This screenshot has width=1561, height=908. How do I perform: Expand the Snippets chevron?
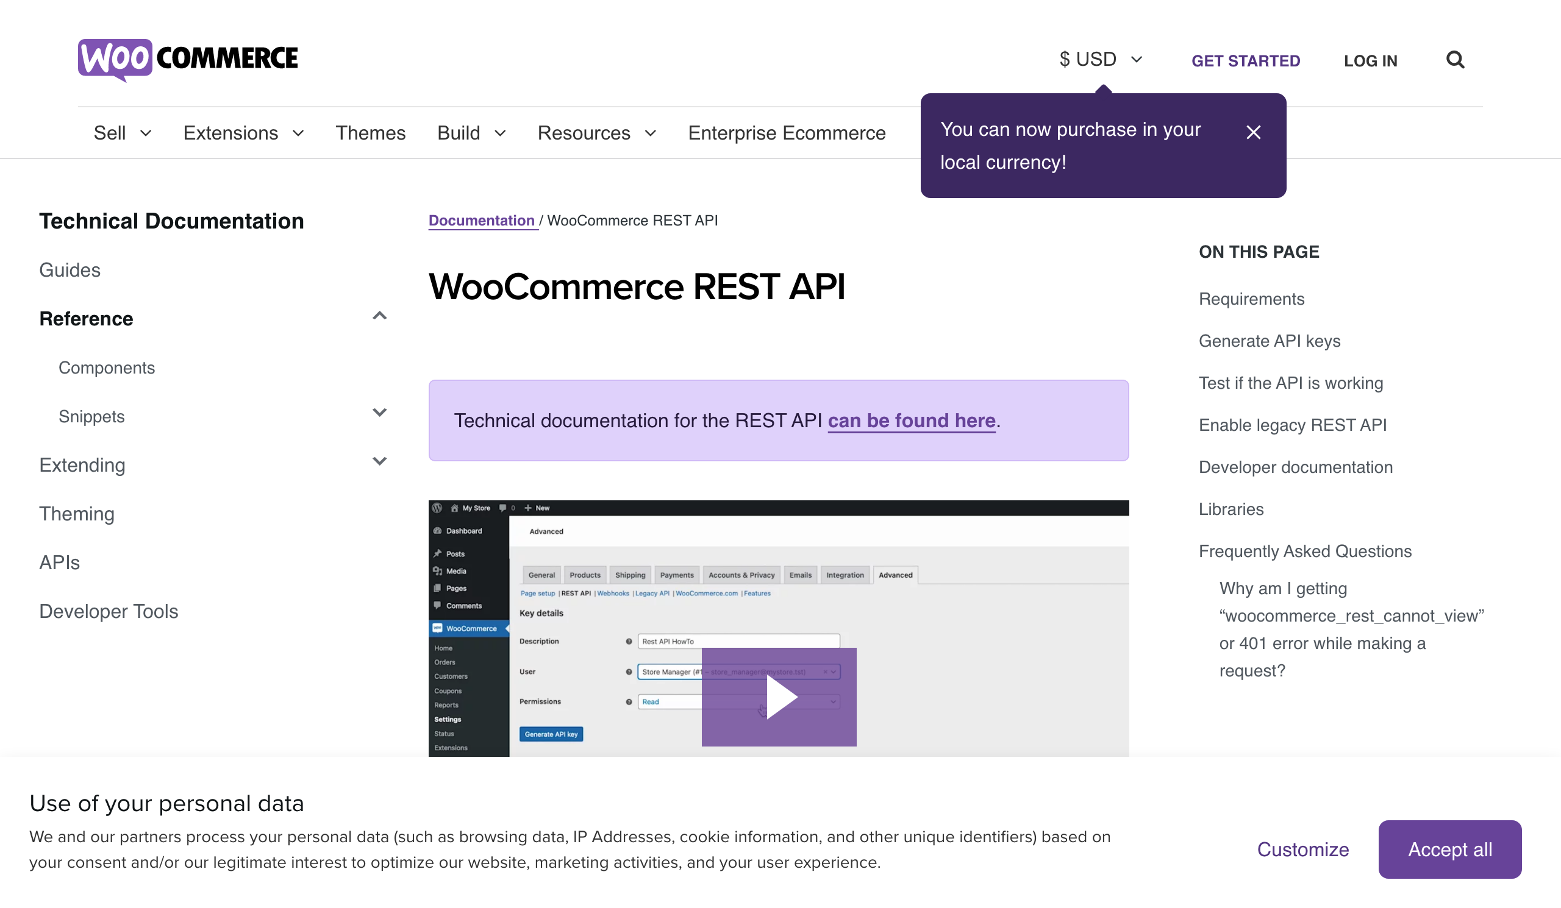pos(380,413)
